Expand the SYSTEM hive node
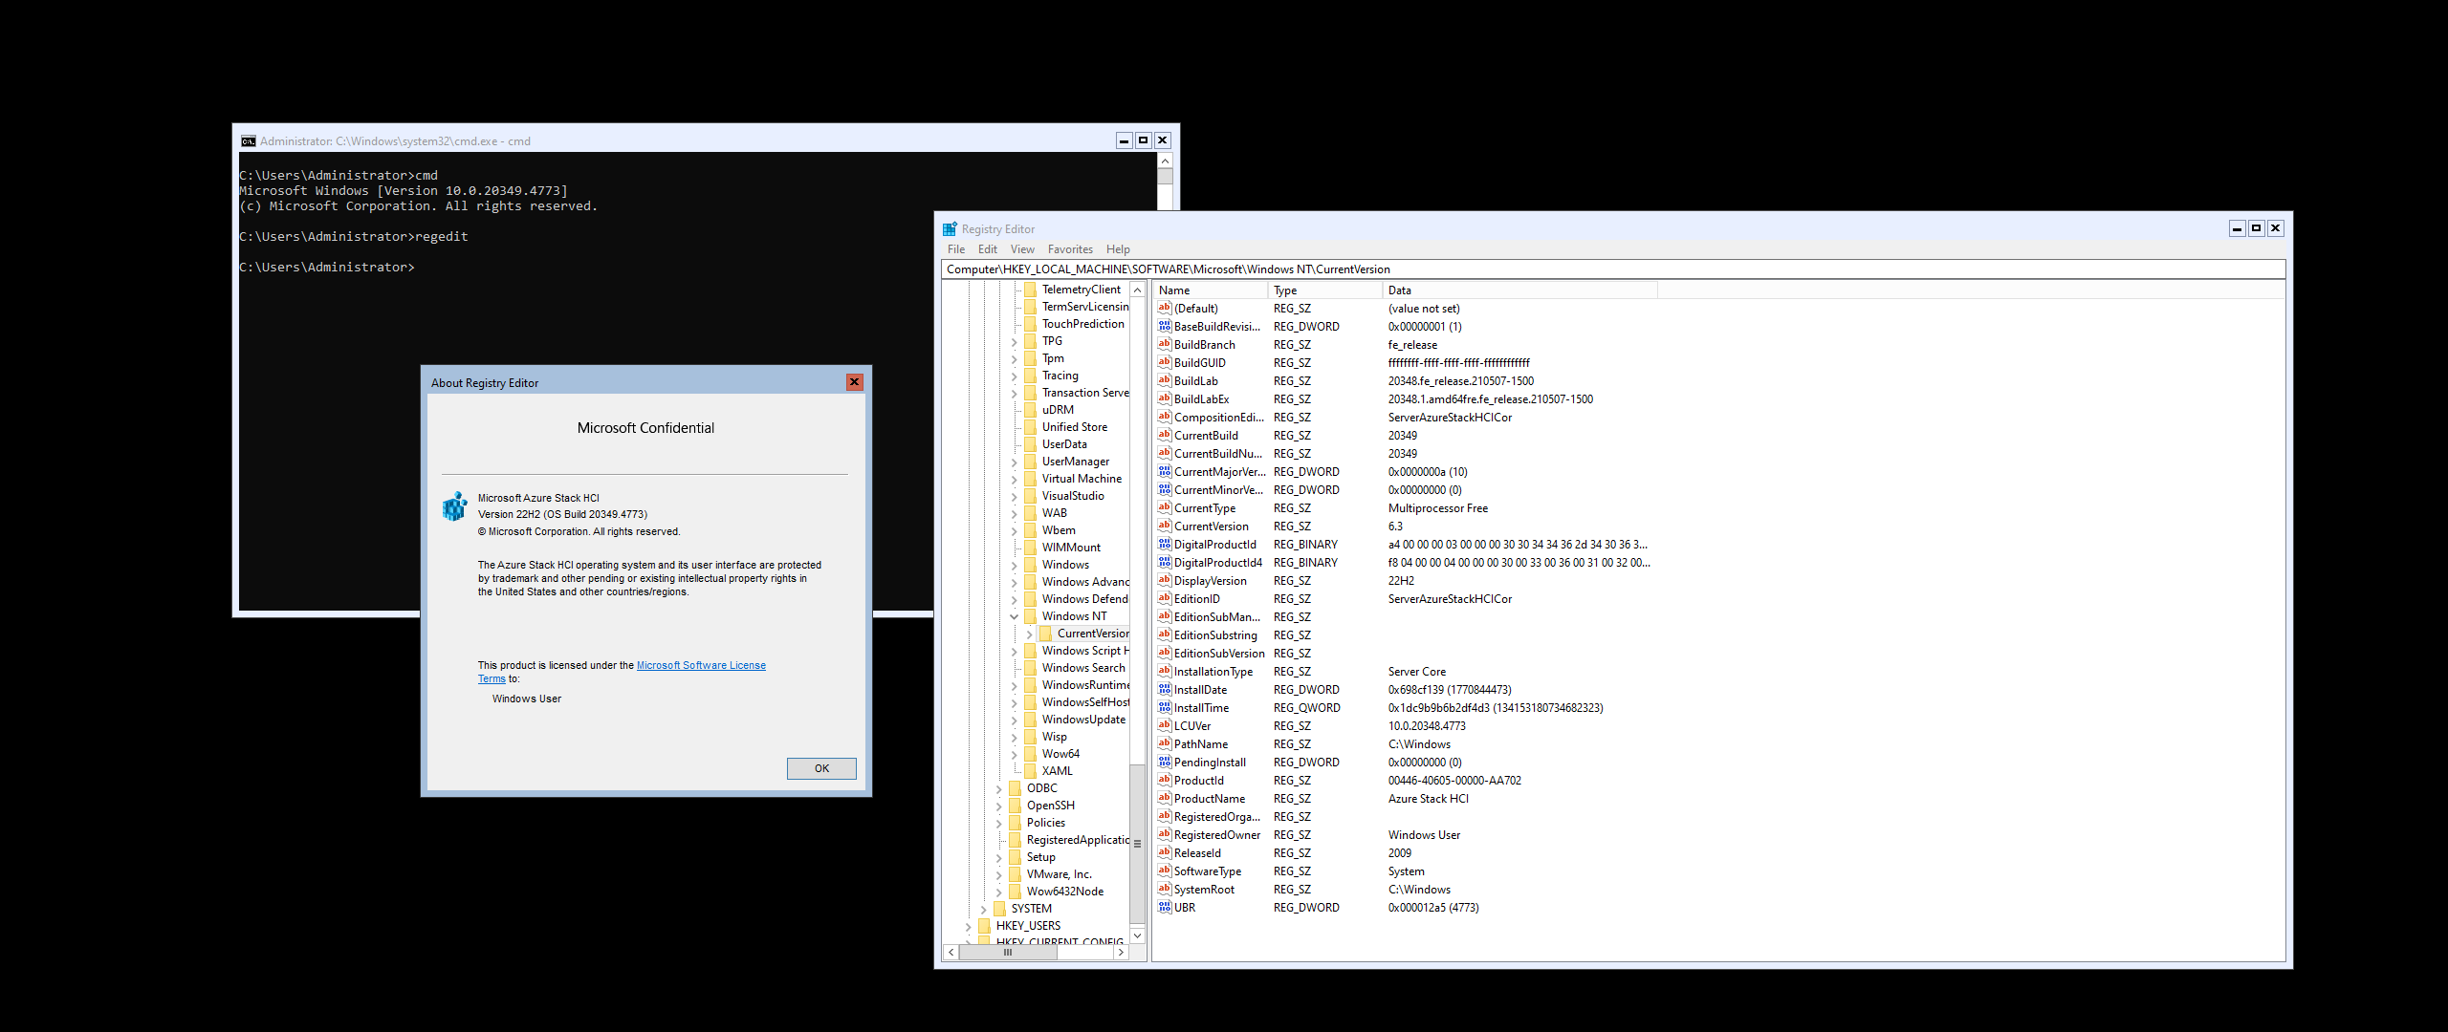2448x1032 pixels. (983, 909)
